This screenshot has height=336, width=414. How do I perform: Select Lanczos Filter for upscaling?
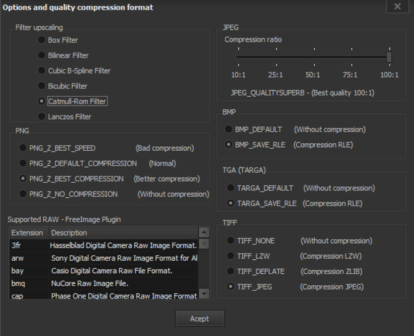click(42, 117)
